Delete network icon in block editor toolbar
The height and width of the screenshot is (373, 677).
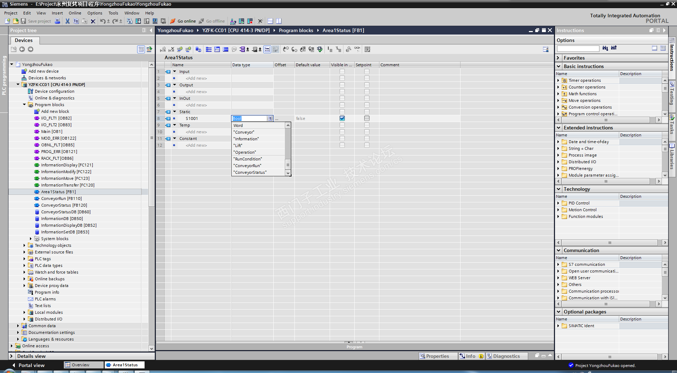pos(171,49)
